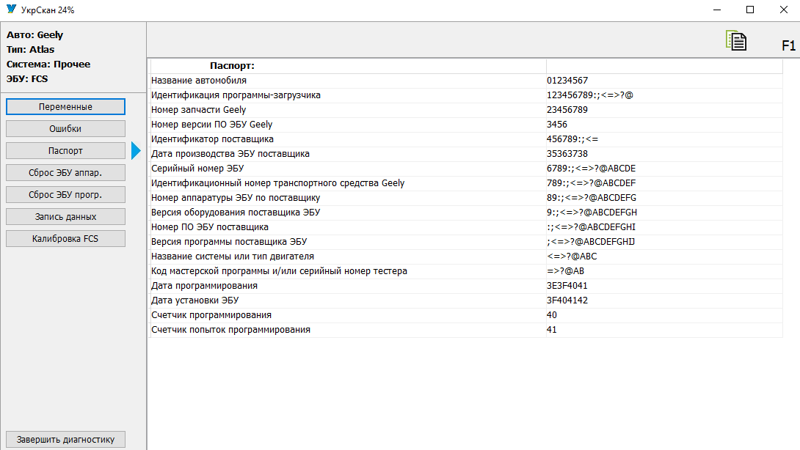Screen dimensions: 800x450
Task: Select Код мастерской программы row
Action: click(x=466, y=271)
